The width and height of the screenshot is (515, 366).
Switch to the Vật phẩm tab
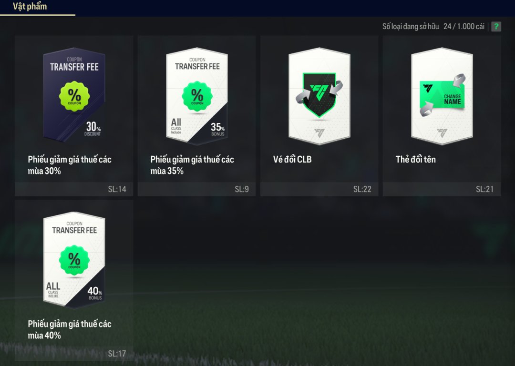30,6
